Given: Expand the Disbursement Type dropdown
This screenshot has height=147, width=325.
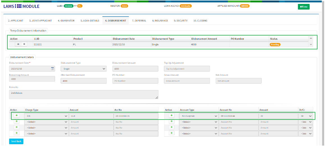Looking at the screenshot, I should coord(83,69).
